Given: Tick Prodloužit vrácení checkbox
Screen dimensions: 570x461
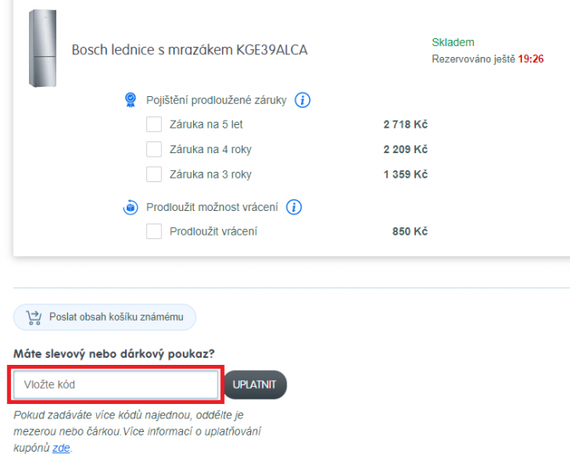Looking at the screenshot, I should point(154,231).
